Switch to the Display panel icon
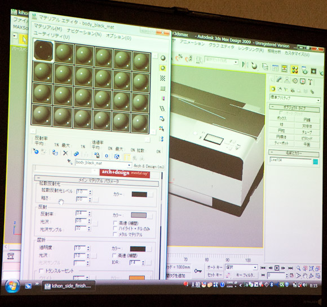The height and width of the screenshot is (307, 327). coord(302,82)
